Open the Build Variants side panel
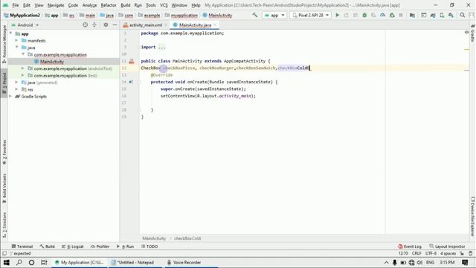Image resolution: width=476 pixels, height=268 pixels. click(x=4, y=188)
